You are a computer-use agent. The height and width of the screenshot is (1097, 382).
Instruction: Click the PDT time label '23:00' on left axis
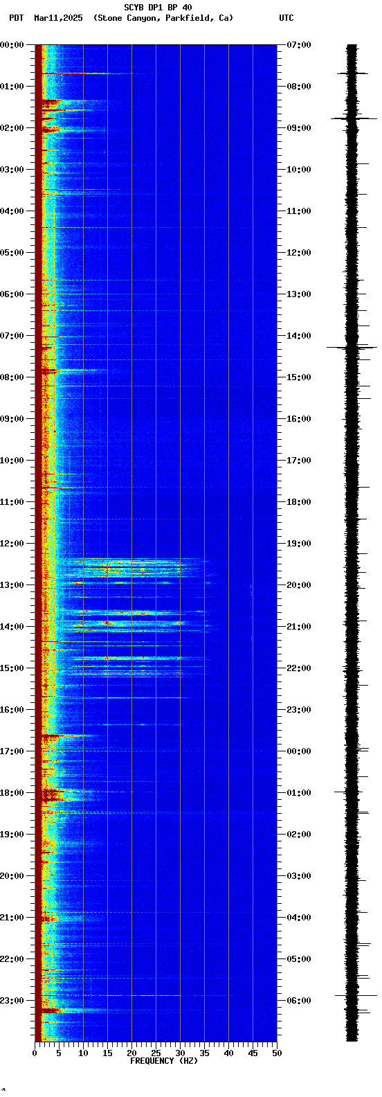click(x=12, y=1001)
